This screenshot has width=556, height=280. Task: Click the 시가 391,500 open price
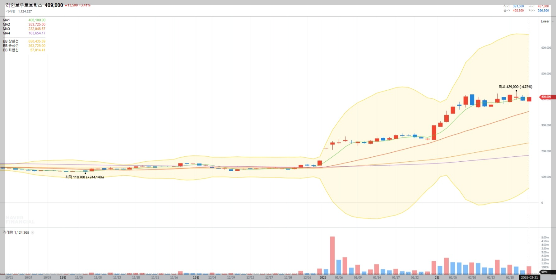click(514, 6)
